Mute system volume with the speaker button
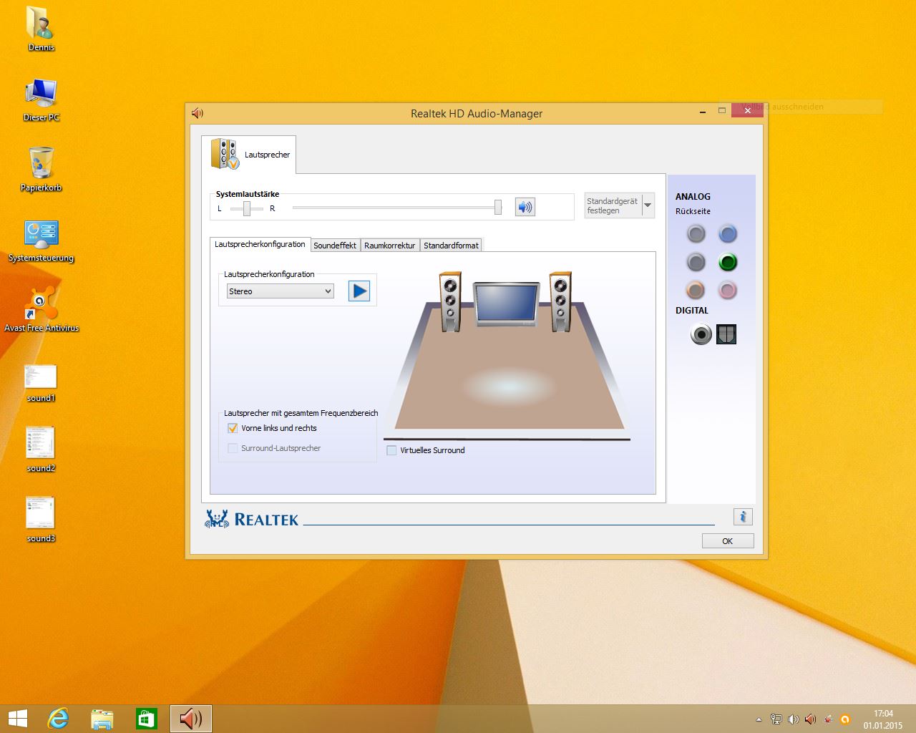The height and width of the screenshot is (733, 916). click(525, 208)
